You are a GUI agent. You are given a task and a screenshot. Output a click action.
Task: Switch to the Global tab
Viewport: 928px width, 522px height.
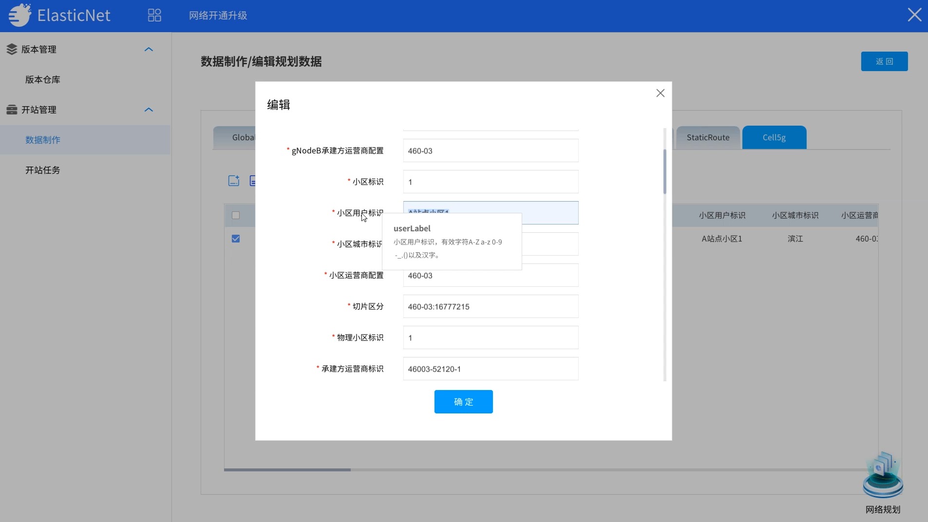[235, 137]
